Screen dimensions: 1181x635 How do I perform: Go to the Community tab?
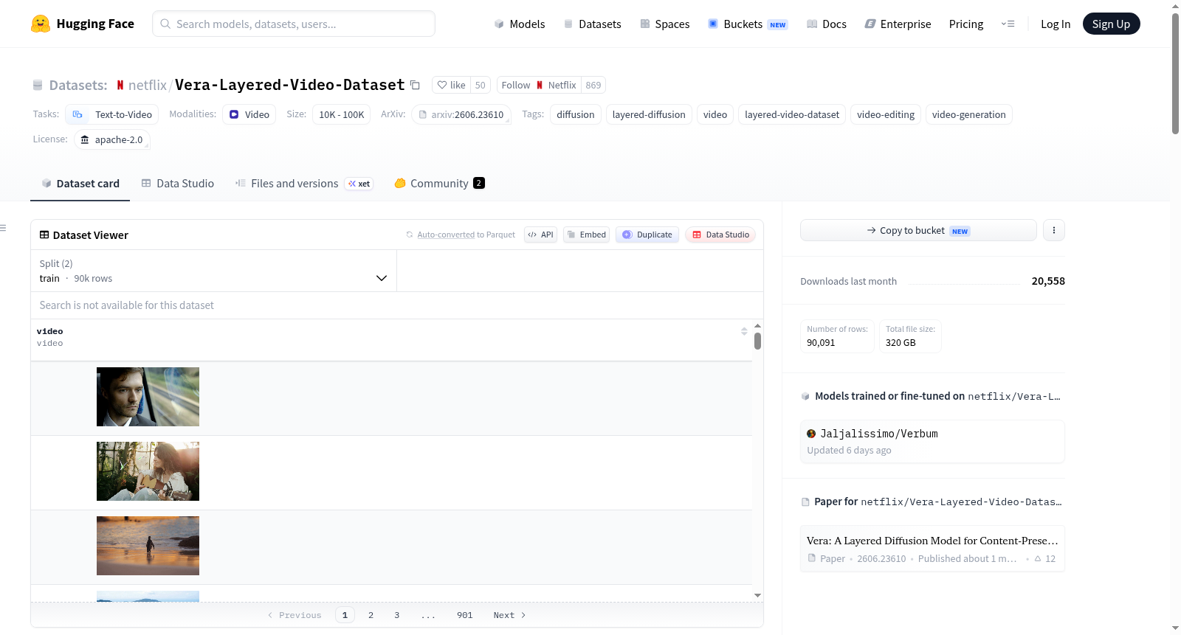coord(439,184)
